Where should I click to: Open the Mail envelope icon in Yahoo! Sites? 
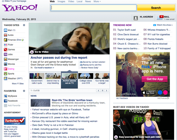click(6, 30)
